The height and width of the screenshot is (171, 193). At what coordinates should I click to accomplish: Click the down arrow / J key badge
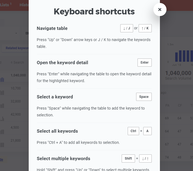click(x=127, y=28)
